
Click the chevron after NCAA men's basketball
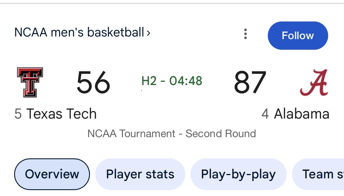pyautogui.click(x=148, y=33)
